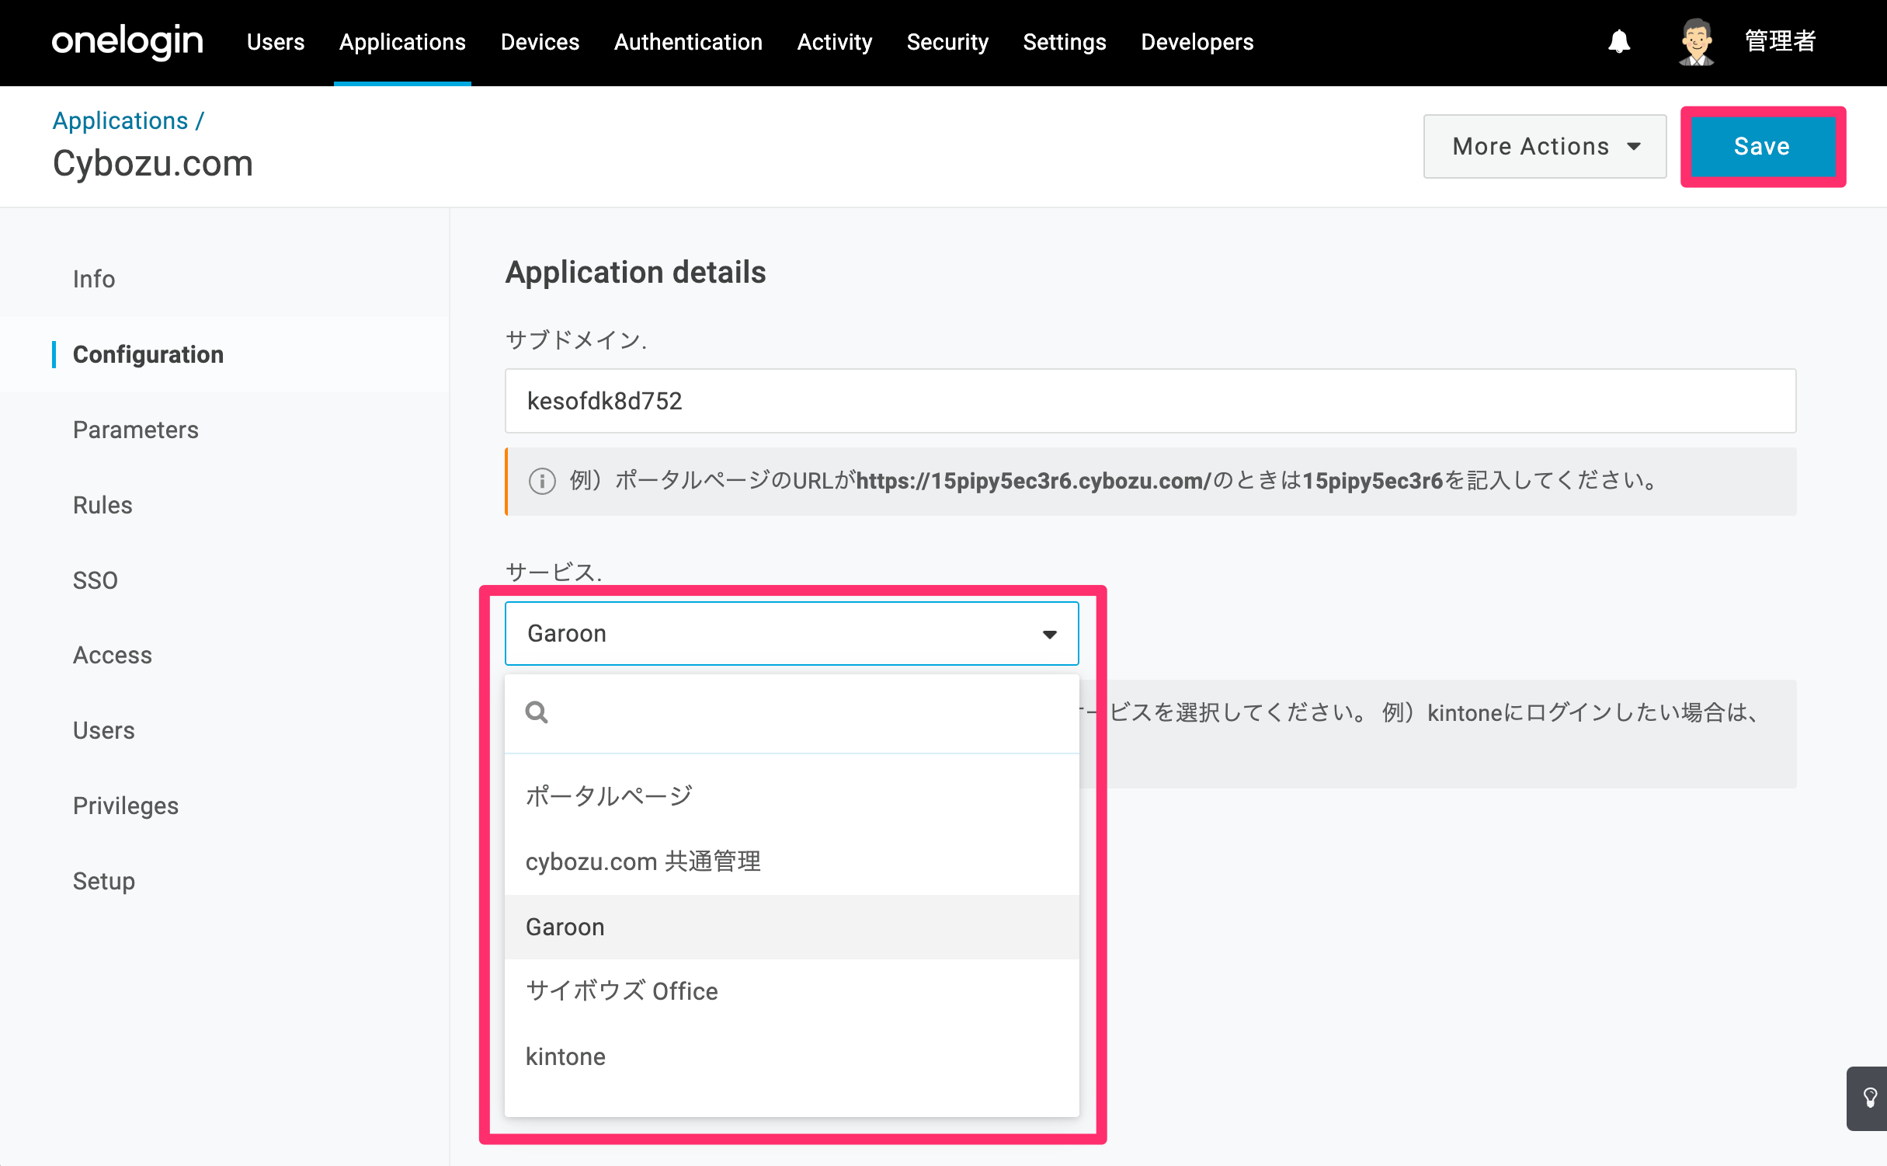
Task: Click the service dropdown search field
Action: [791, 713]
